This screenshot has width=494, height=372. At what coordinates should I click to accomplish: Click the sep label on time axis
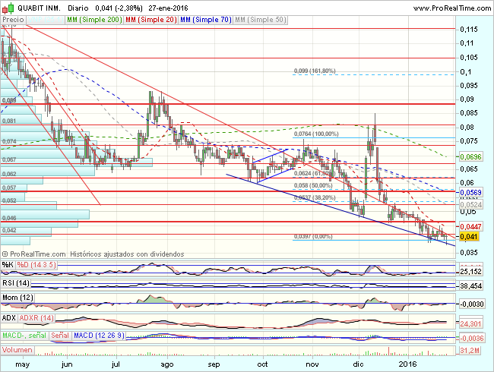[x=214, y=364]
